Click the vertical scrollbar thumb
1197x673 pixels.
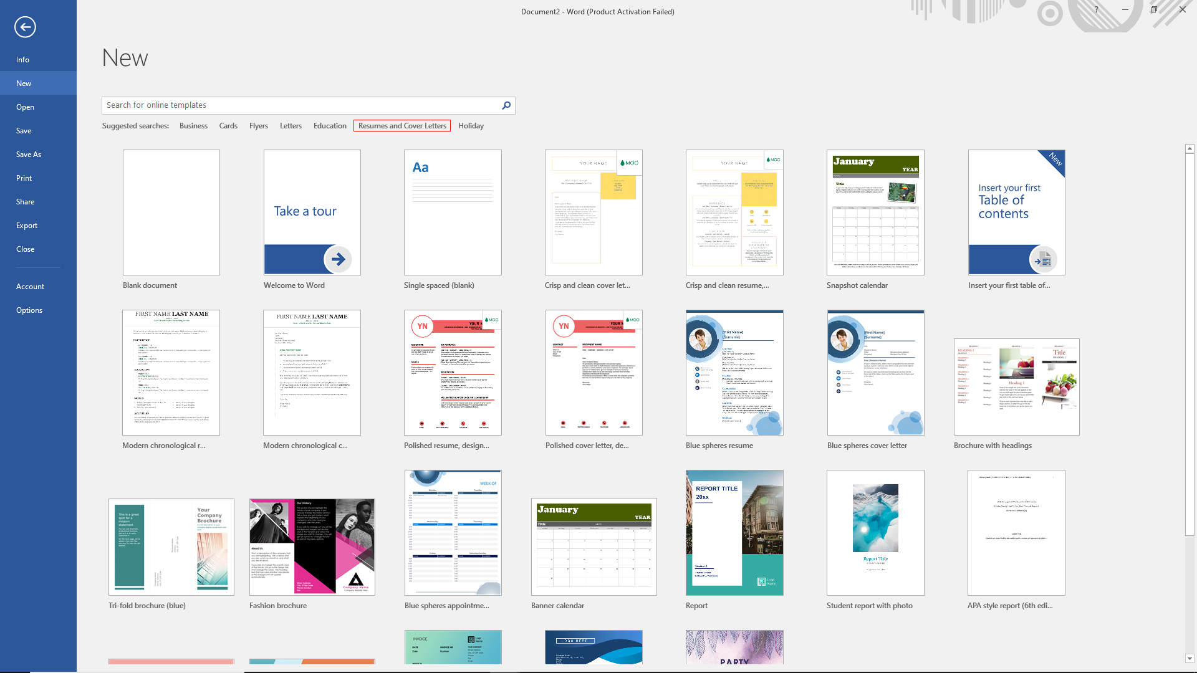point(1190,343)
